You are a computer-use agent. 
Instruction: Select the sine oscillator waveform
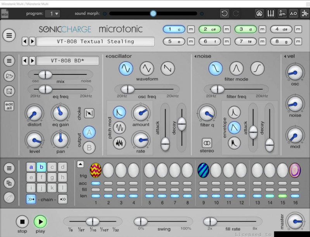(126, 69)
